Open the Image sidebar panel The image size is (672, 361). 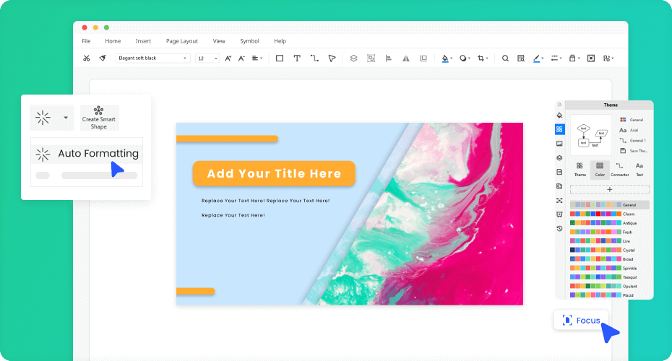coord(559,144)
